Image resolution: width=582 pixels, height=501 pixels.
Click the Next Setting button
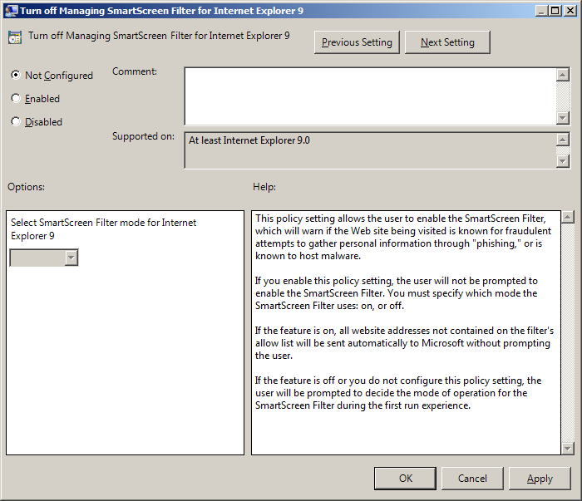(x=447, y=42)
